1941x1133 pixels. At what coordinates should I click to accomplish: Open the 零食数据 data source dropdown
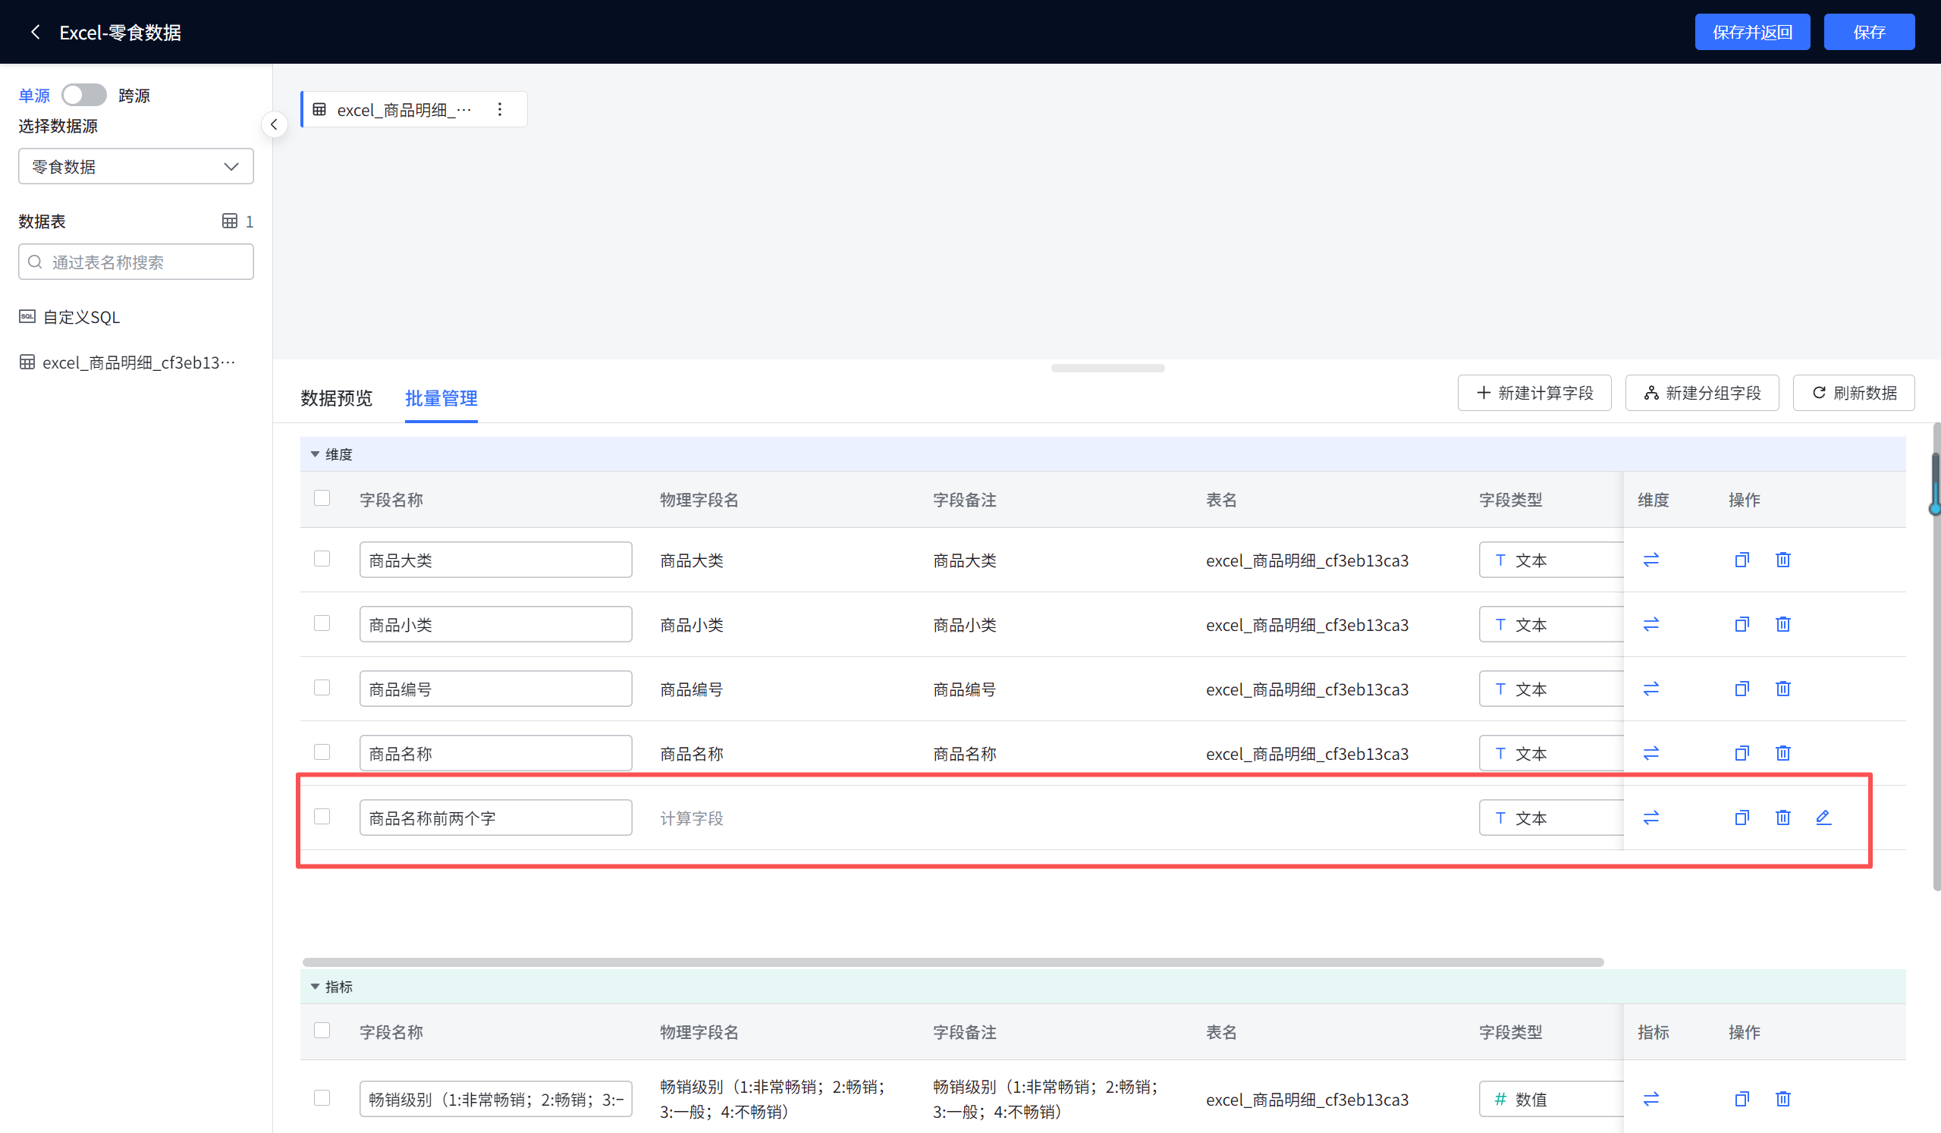(136, 166)
